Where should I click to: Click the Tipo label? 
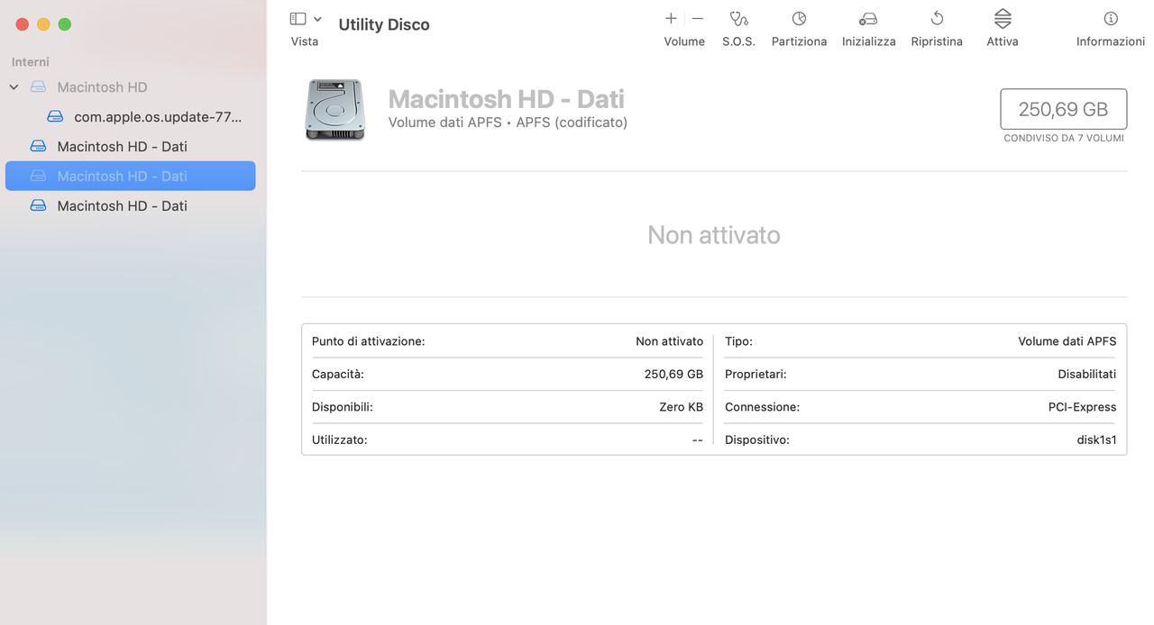coord(738,341)
